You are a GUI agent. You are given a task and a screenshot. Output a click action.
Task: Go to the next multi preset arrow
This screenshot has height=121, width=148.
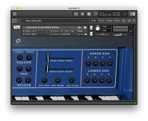pos(87,21)
